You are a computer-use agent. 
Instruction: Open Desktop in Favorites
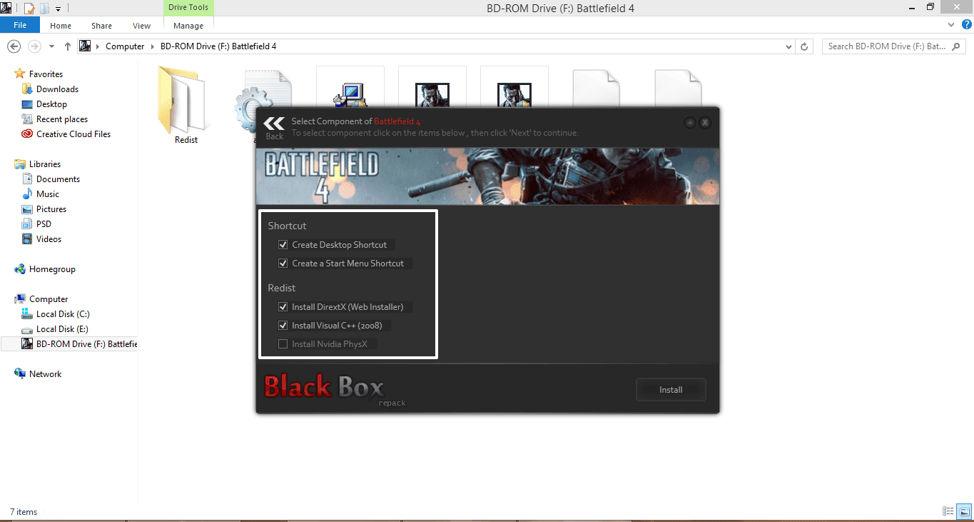pos(51,104)
